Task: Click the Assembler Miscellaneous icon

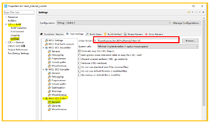Action: click(49, 66)
